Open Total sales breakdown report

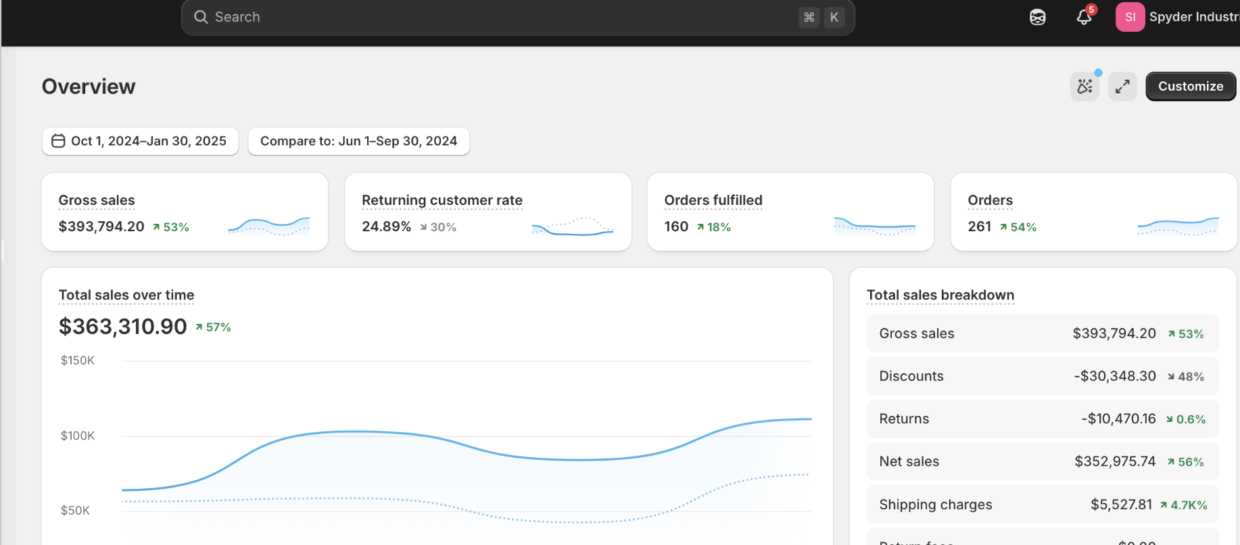(940, 295)
